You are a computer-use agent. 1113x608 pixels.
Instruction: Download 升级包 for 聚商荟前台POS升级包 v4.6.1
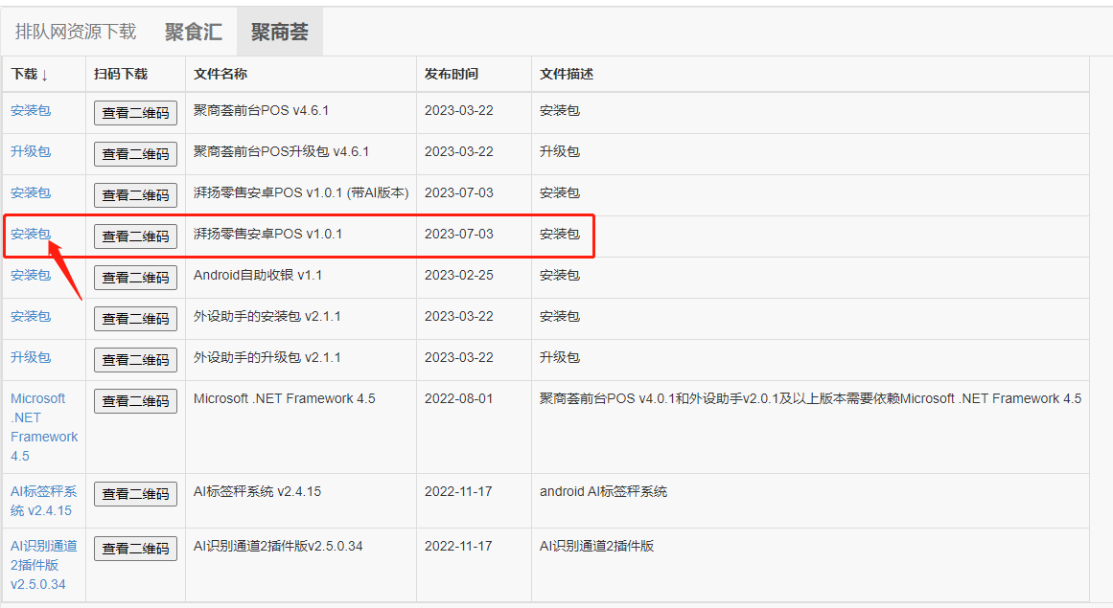[31, 151]
